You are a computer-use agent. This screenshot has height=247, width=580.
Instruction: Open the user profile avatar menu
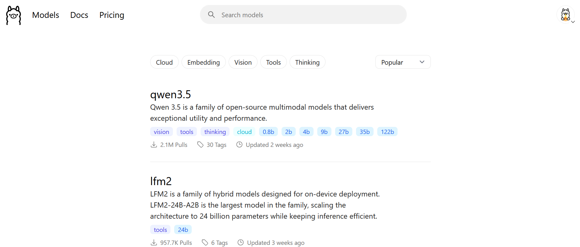pyautogui.click(x=565, y=14)
